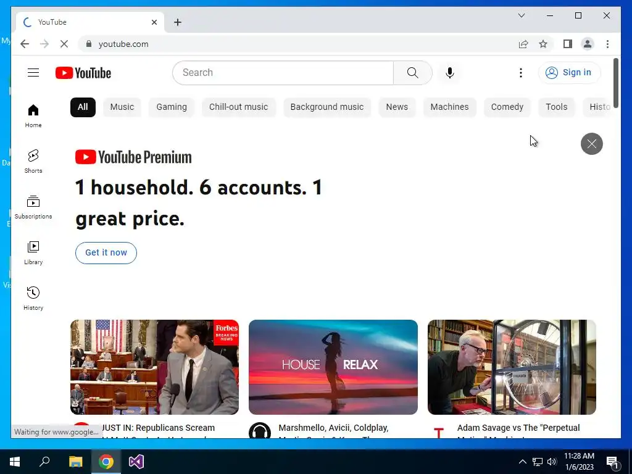
Task: Toggle Chrome side panel
Action: click(x=568, y=44)
